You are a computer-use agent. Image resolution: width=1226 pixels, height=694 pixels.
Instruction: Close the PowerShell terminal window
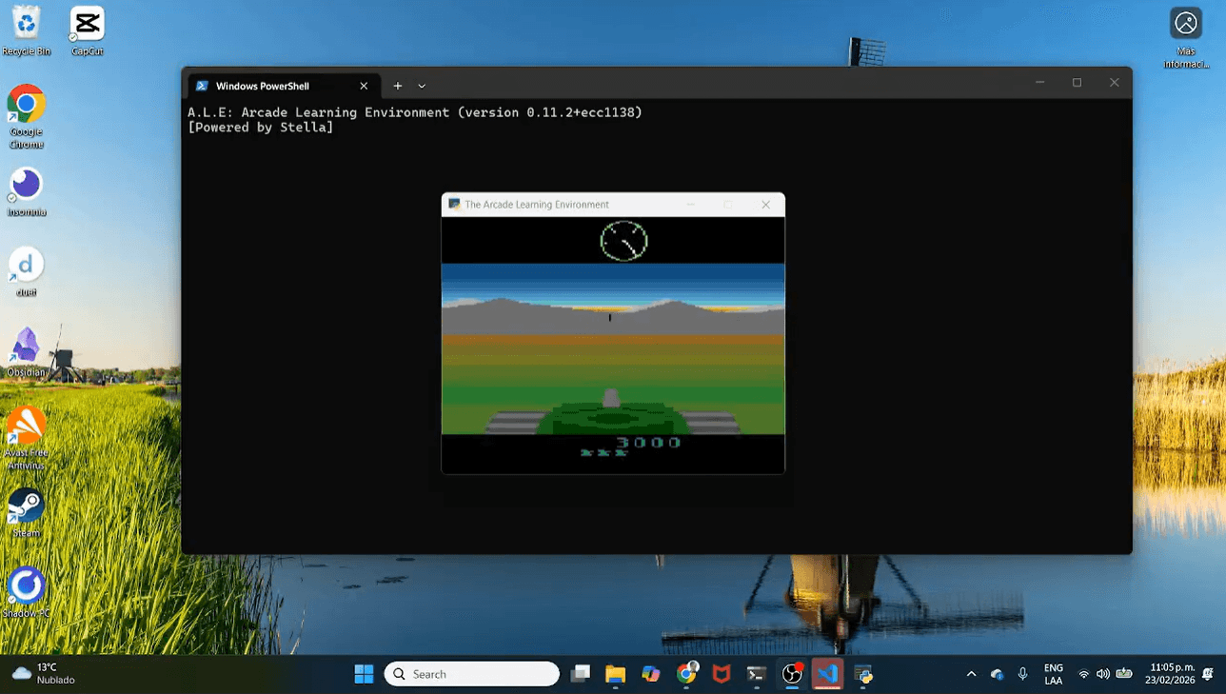[1115, 83]
